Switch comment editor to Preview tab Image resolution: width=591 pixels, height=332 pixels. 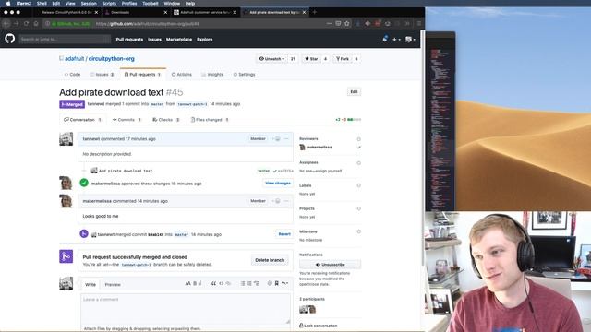tap(113, 285)
